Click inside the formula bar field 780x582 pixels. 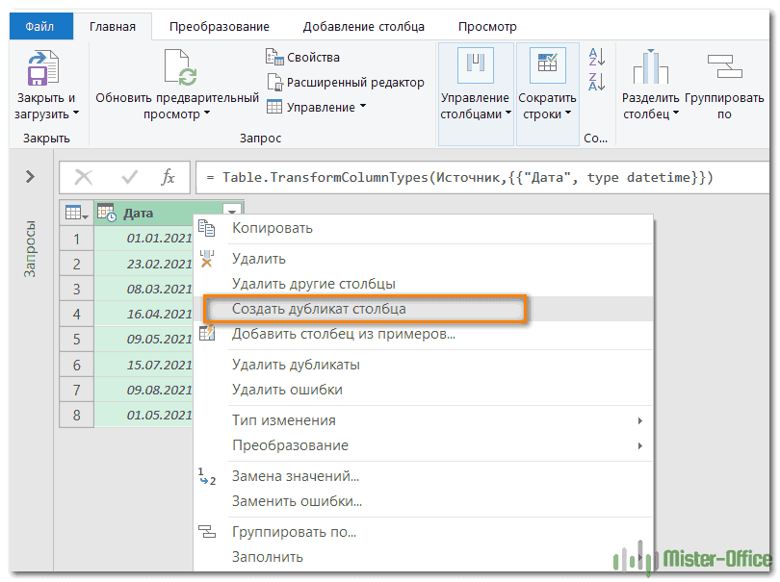click(x=481, y=177)
